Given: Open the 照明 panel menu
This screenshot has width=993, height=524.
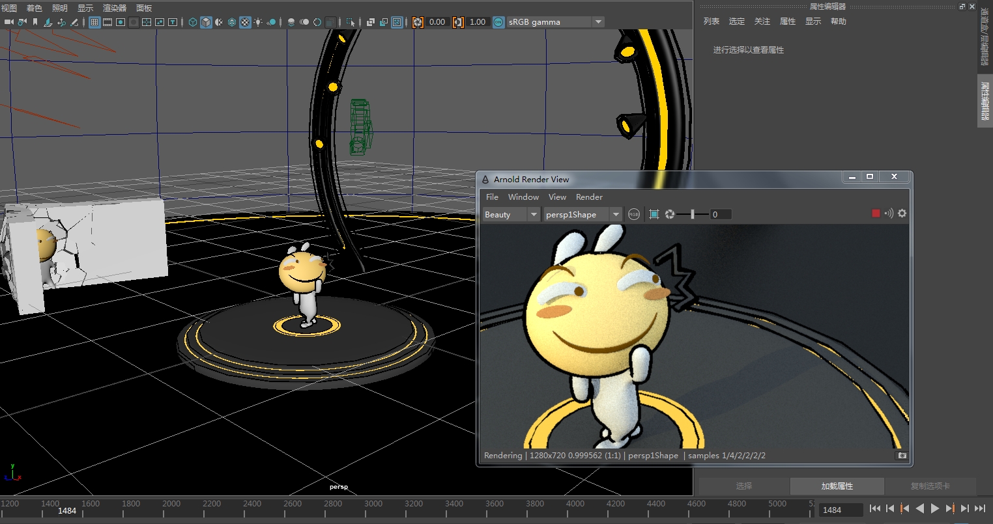Looking at the screenshot, I should 60,8.
